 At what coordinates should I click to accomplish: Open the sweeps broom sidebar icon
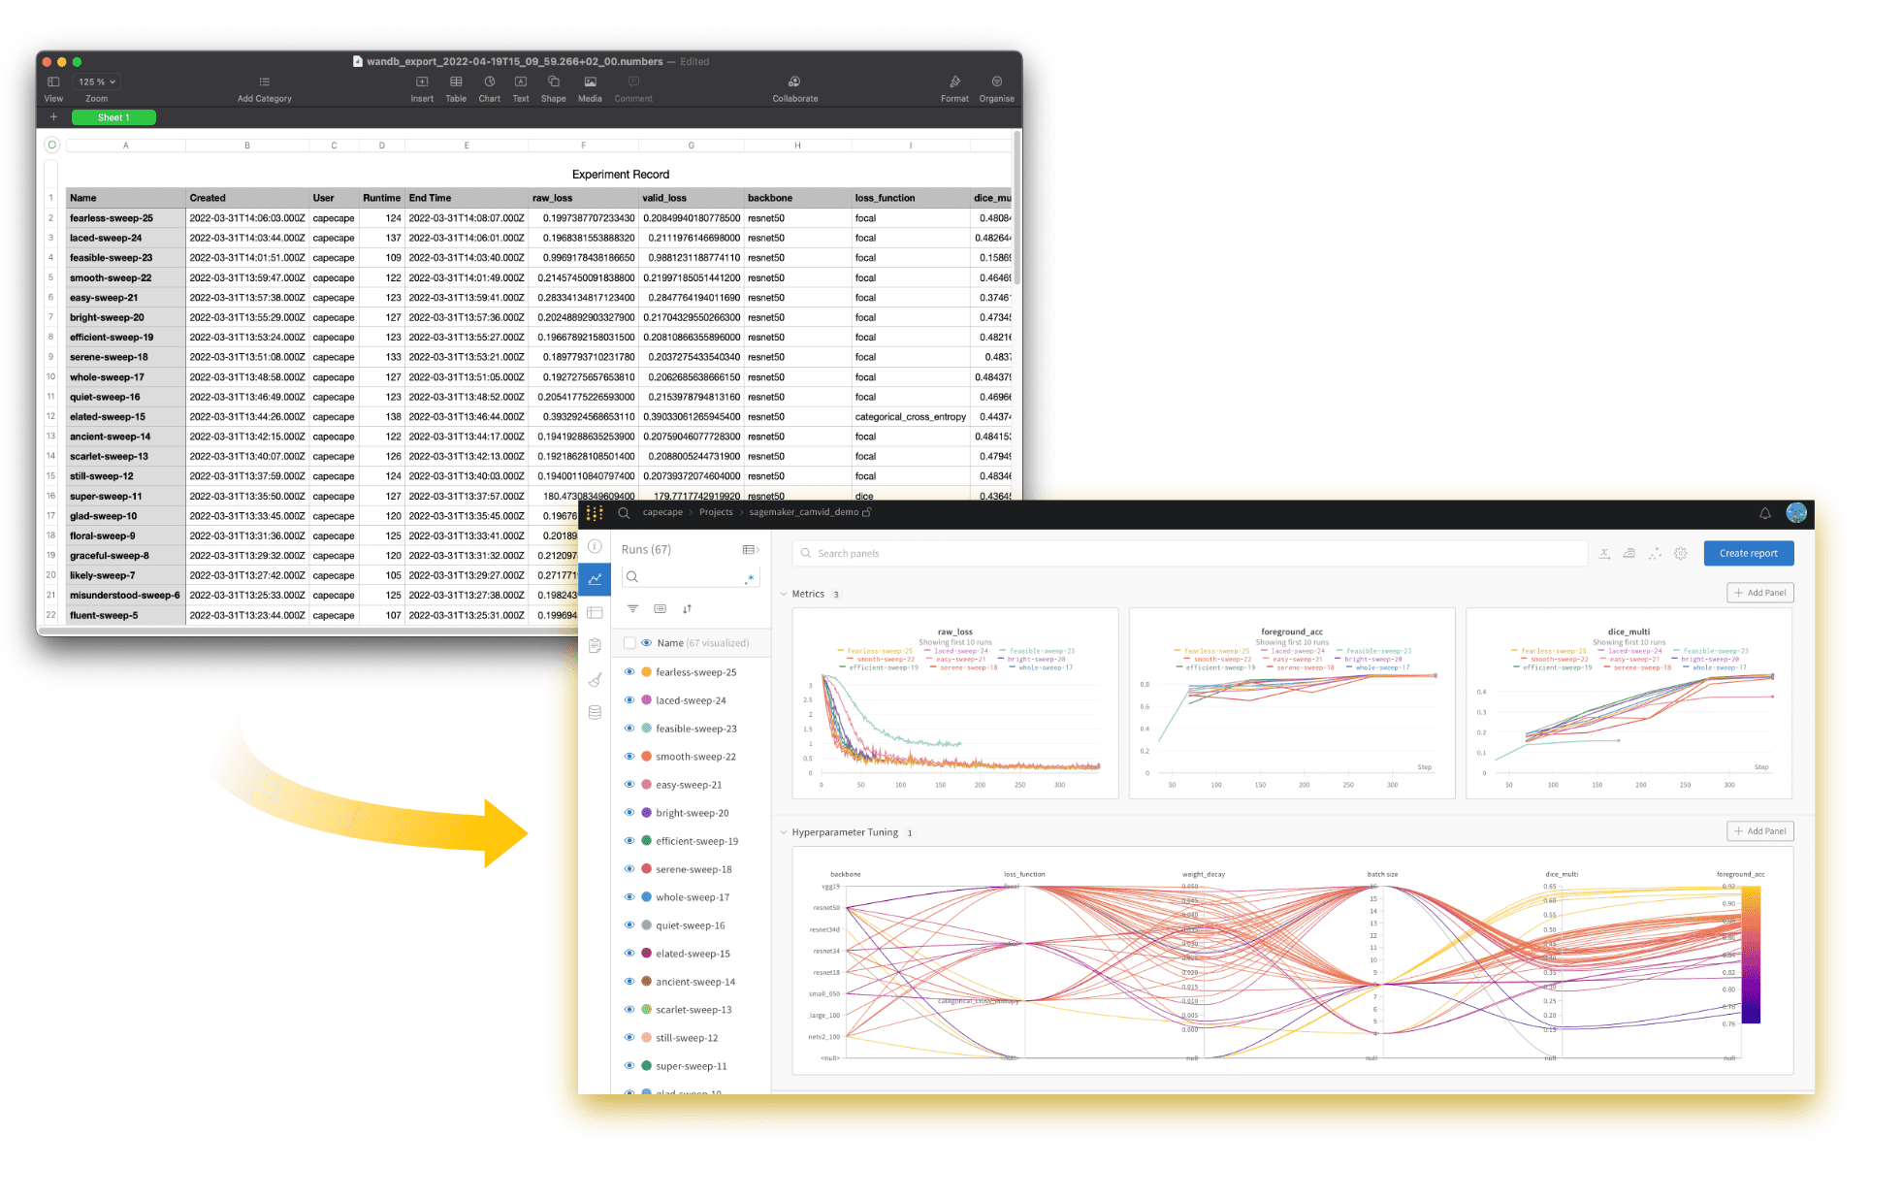click(x=595, y=679)
